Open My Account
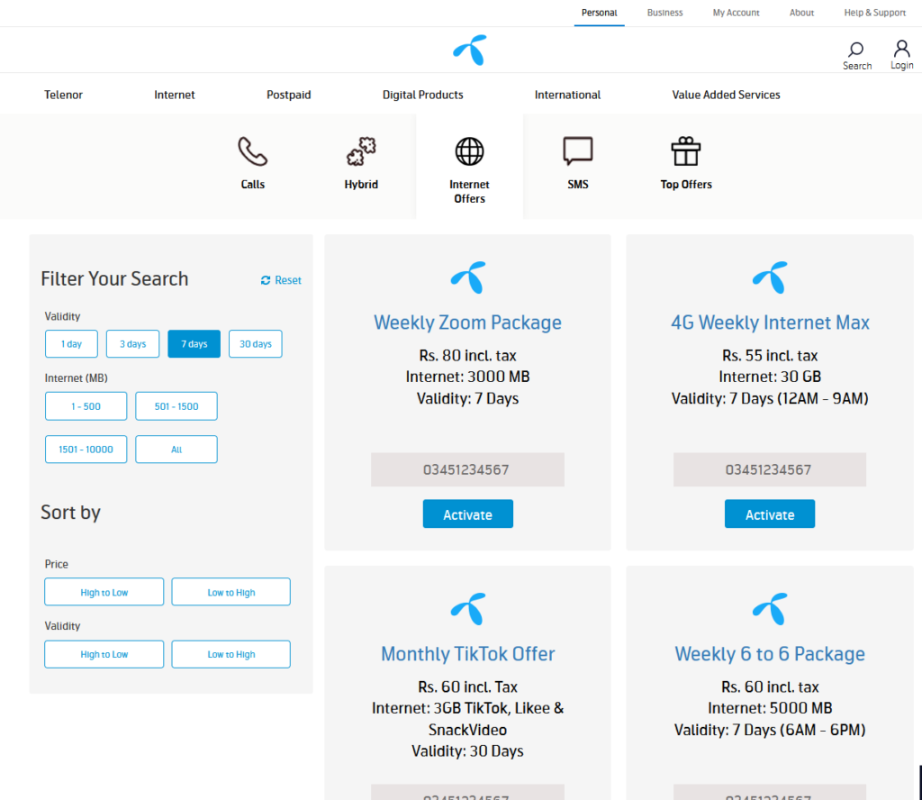The image size is (922, 800). click(x=736, y=13)
